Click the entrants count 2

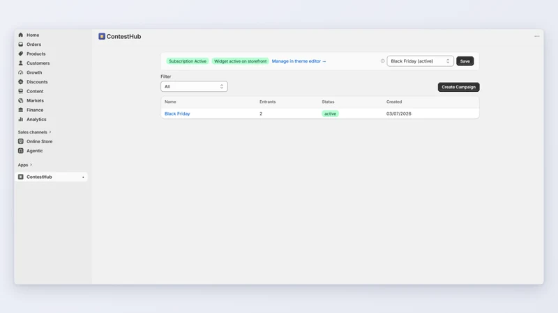pos(261,113)
